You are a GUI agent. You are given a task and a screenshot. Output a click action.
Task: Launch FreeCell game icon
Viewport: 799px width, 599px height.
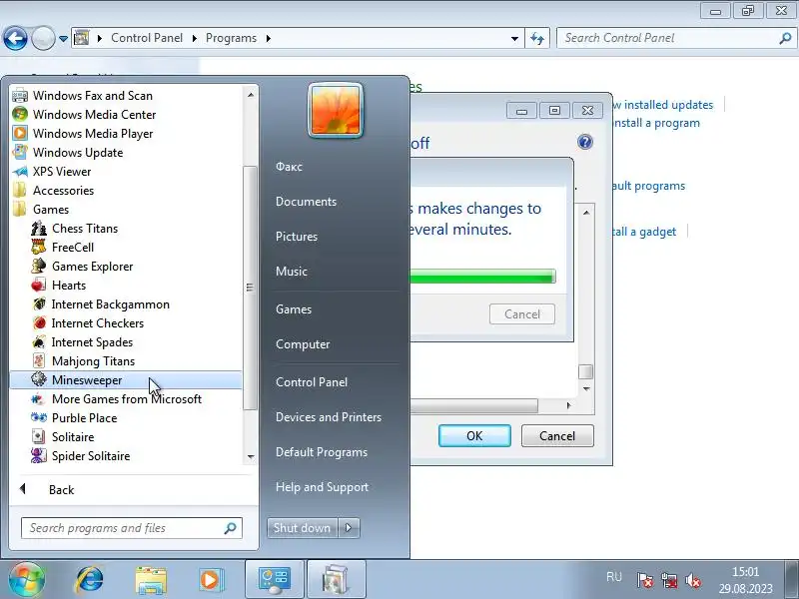(39, 247)
